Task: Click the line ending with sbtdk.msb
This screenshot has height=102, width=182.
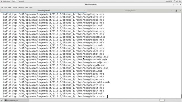Action: coord(53,54)
